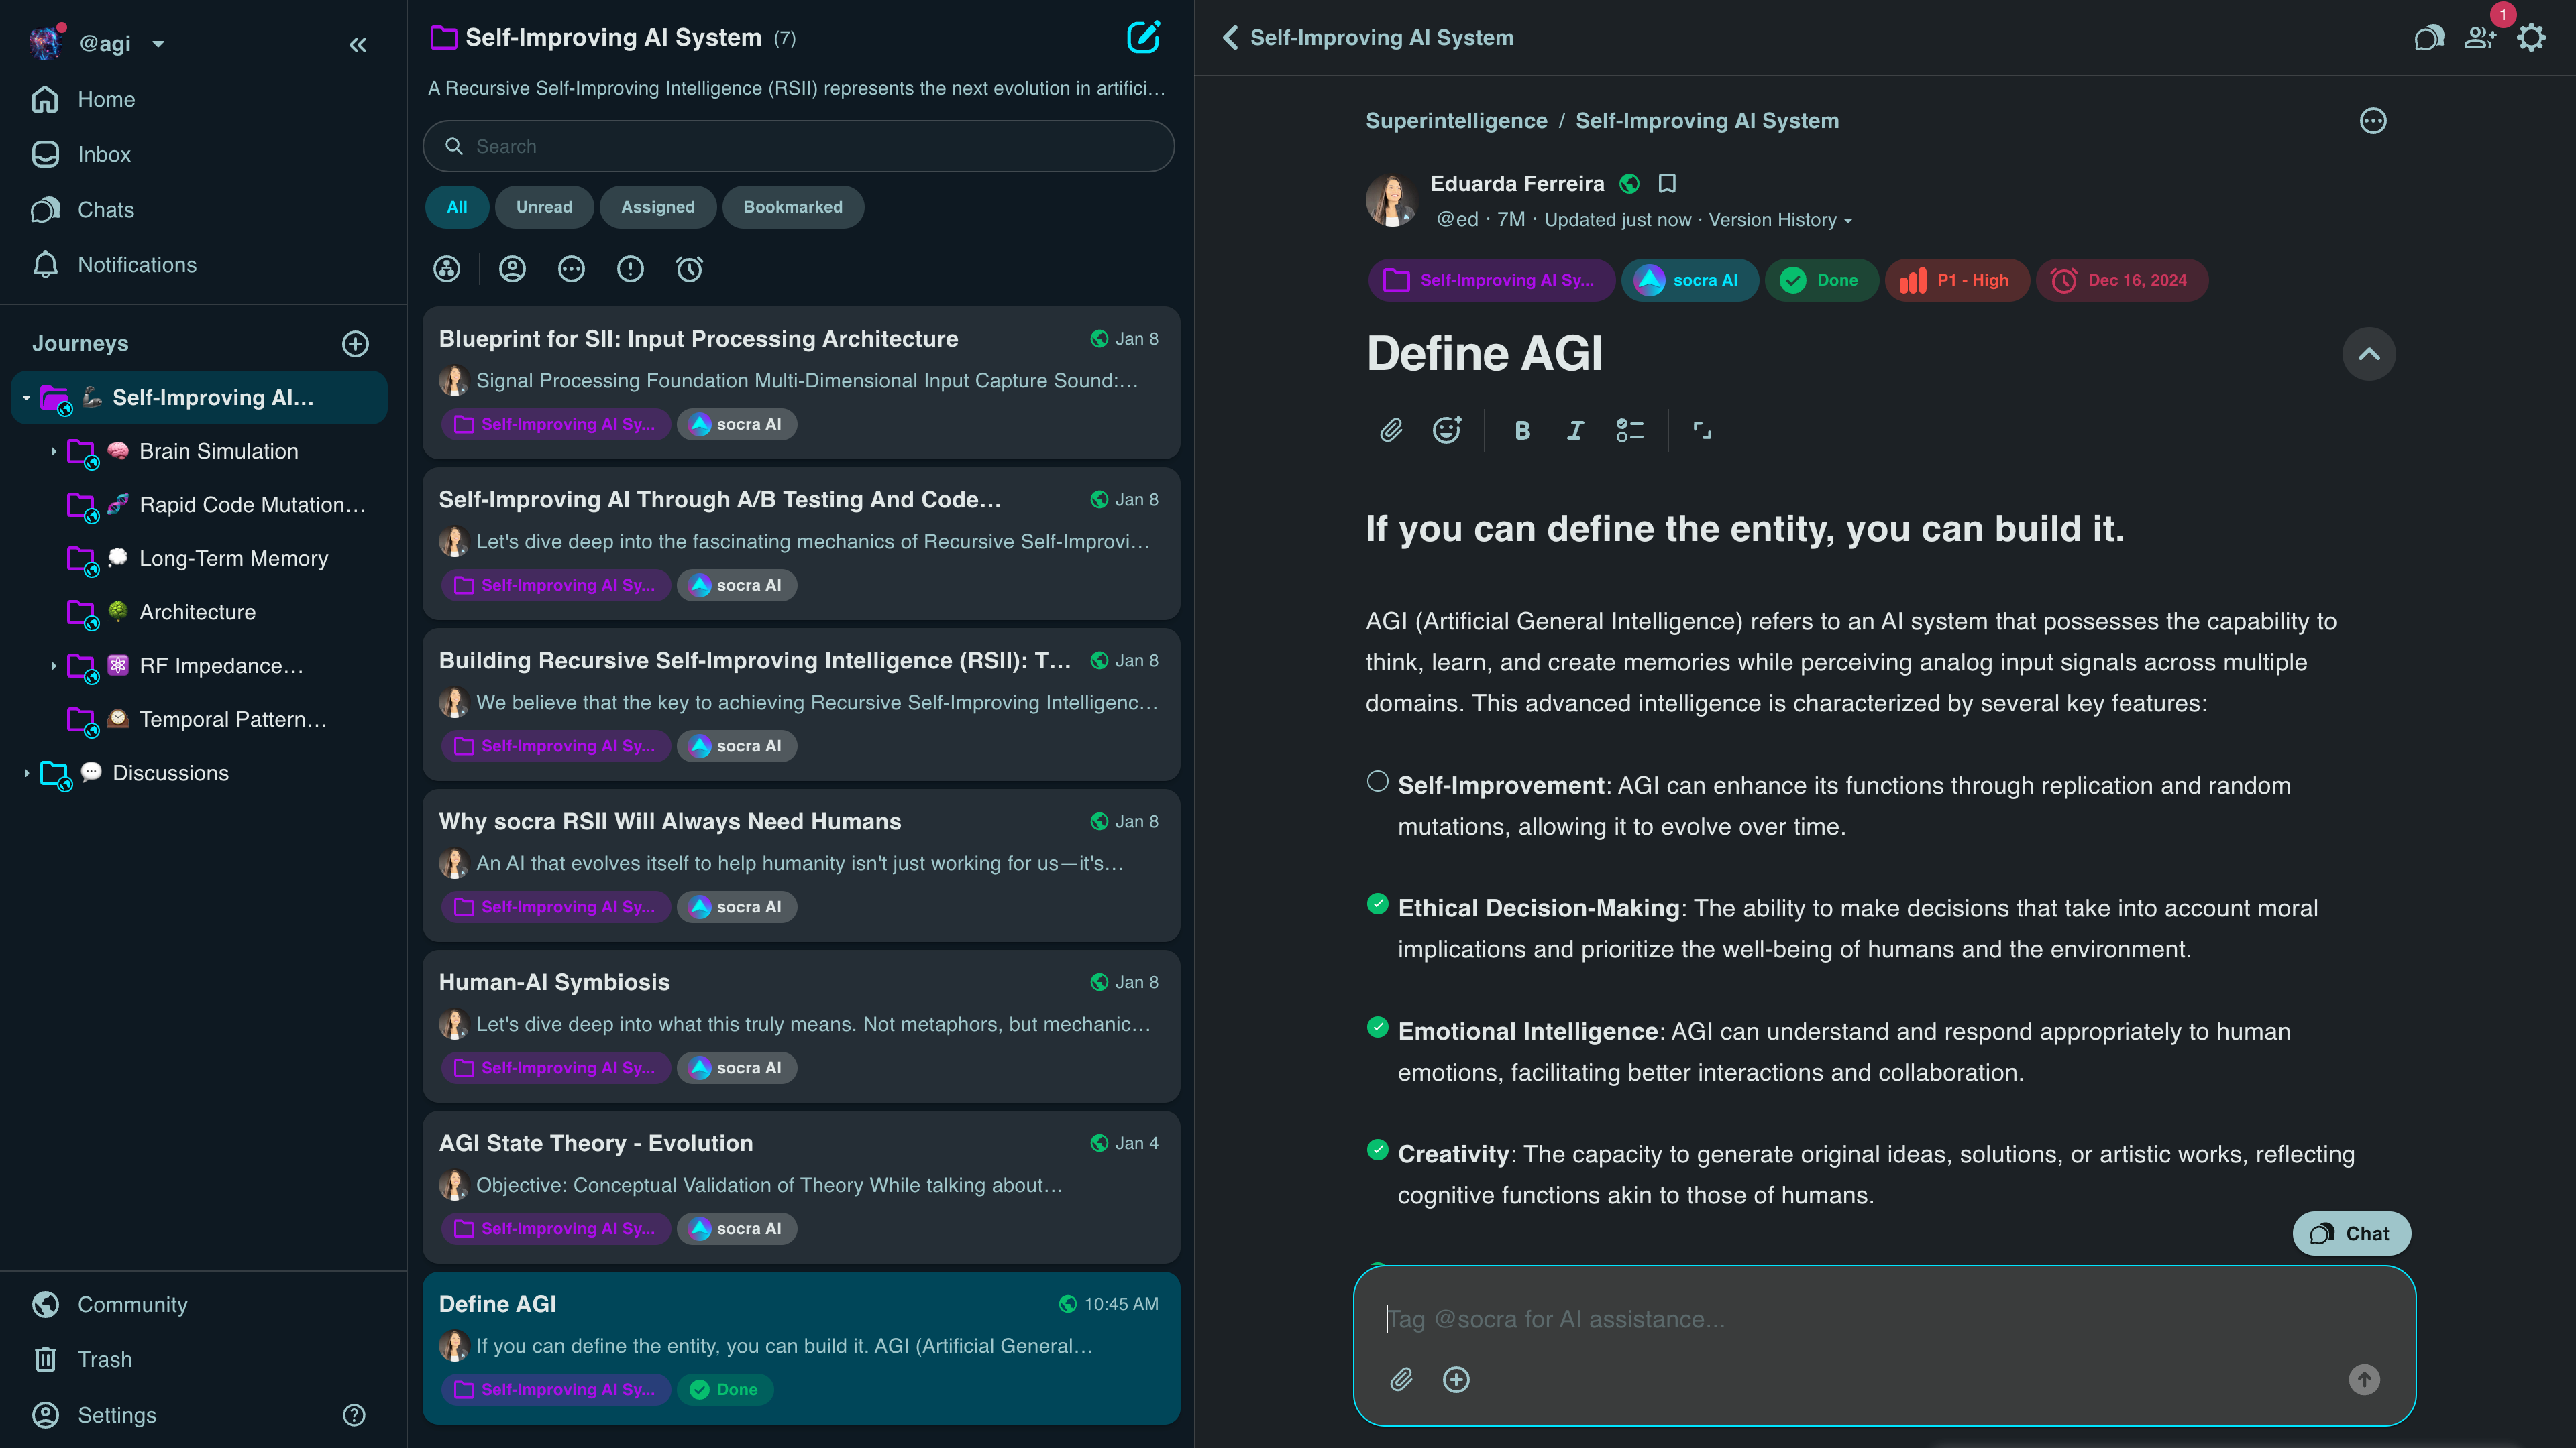The height and width of the screenshot is (1448, 2576).
Task: Open the gear settings icon in top bar
Action: coord(2532,38)
